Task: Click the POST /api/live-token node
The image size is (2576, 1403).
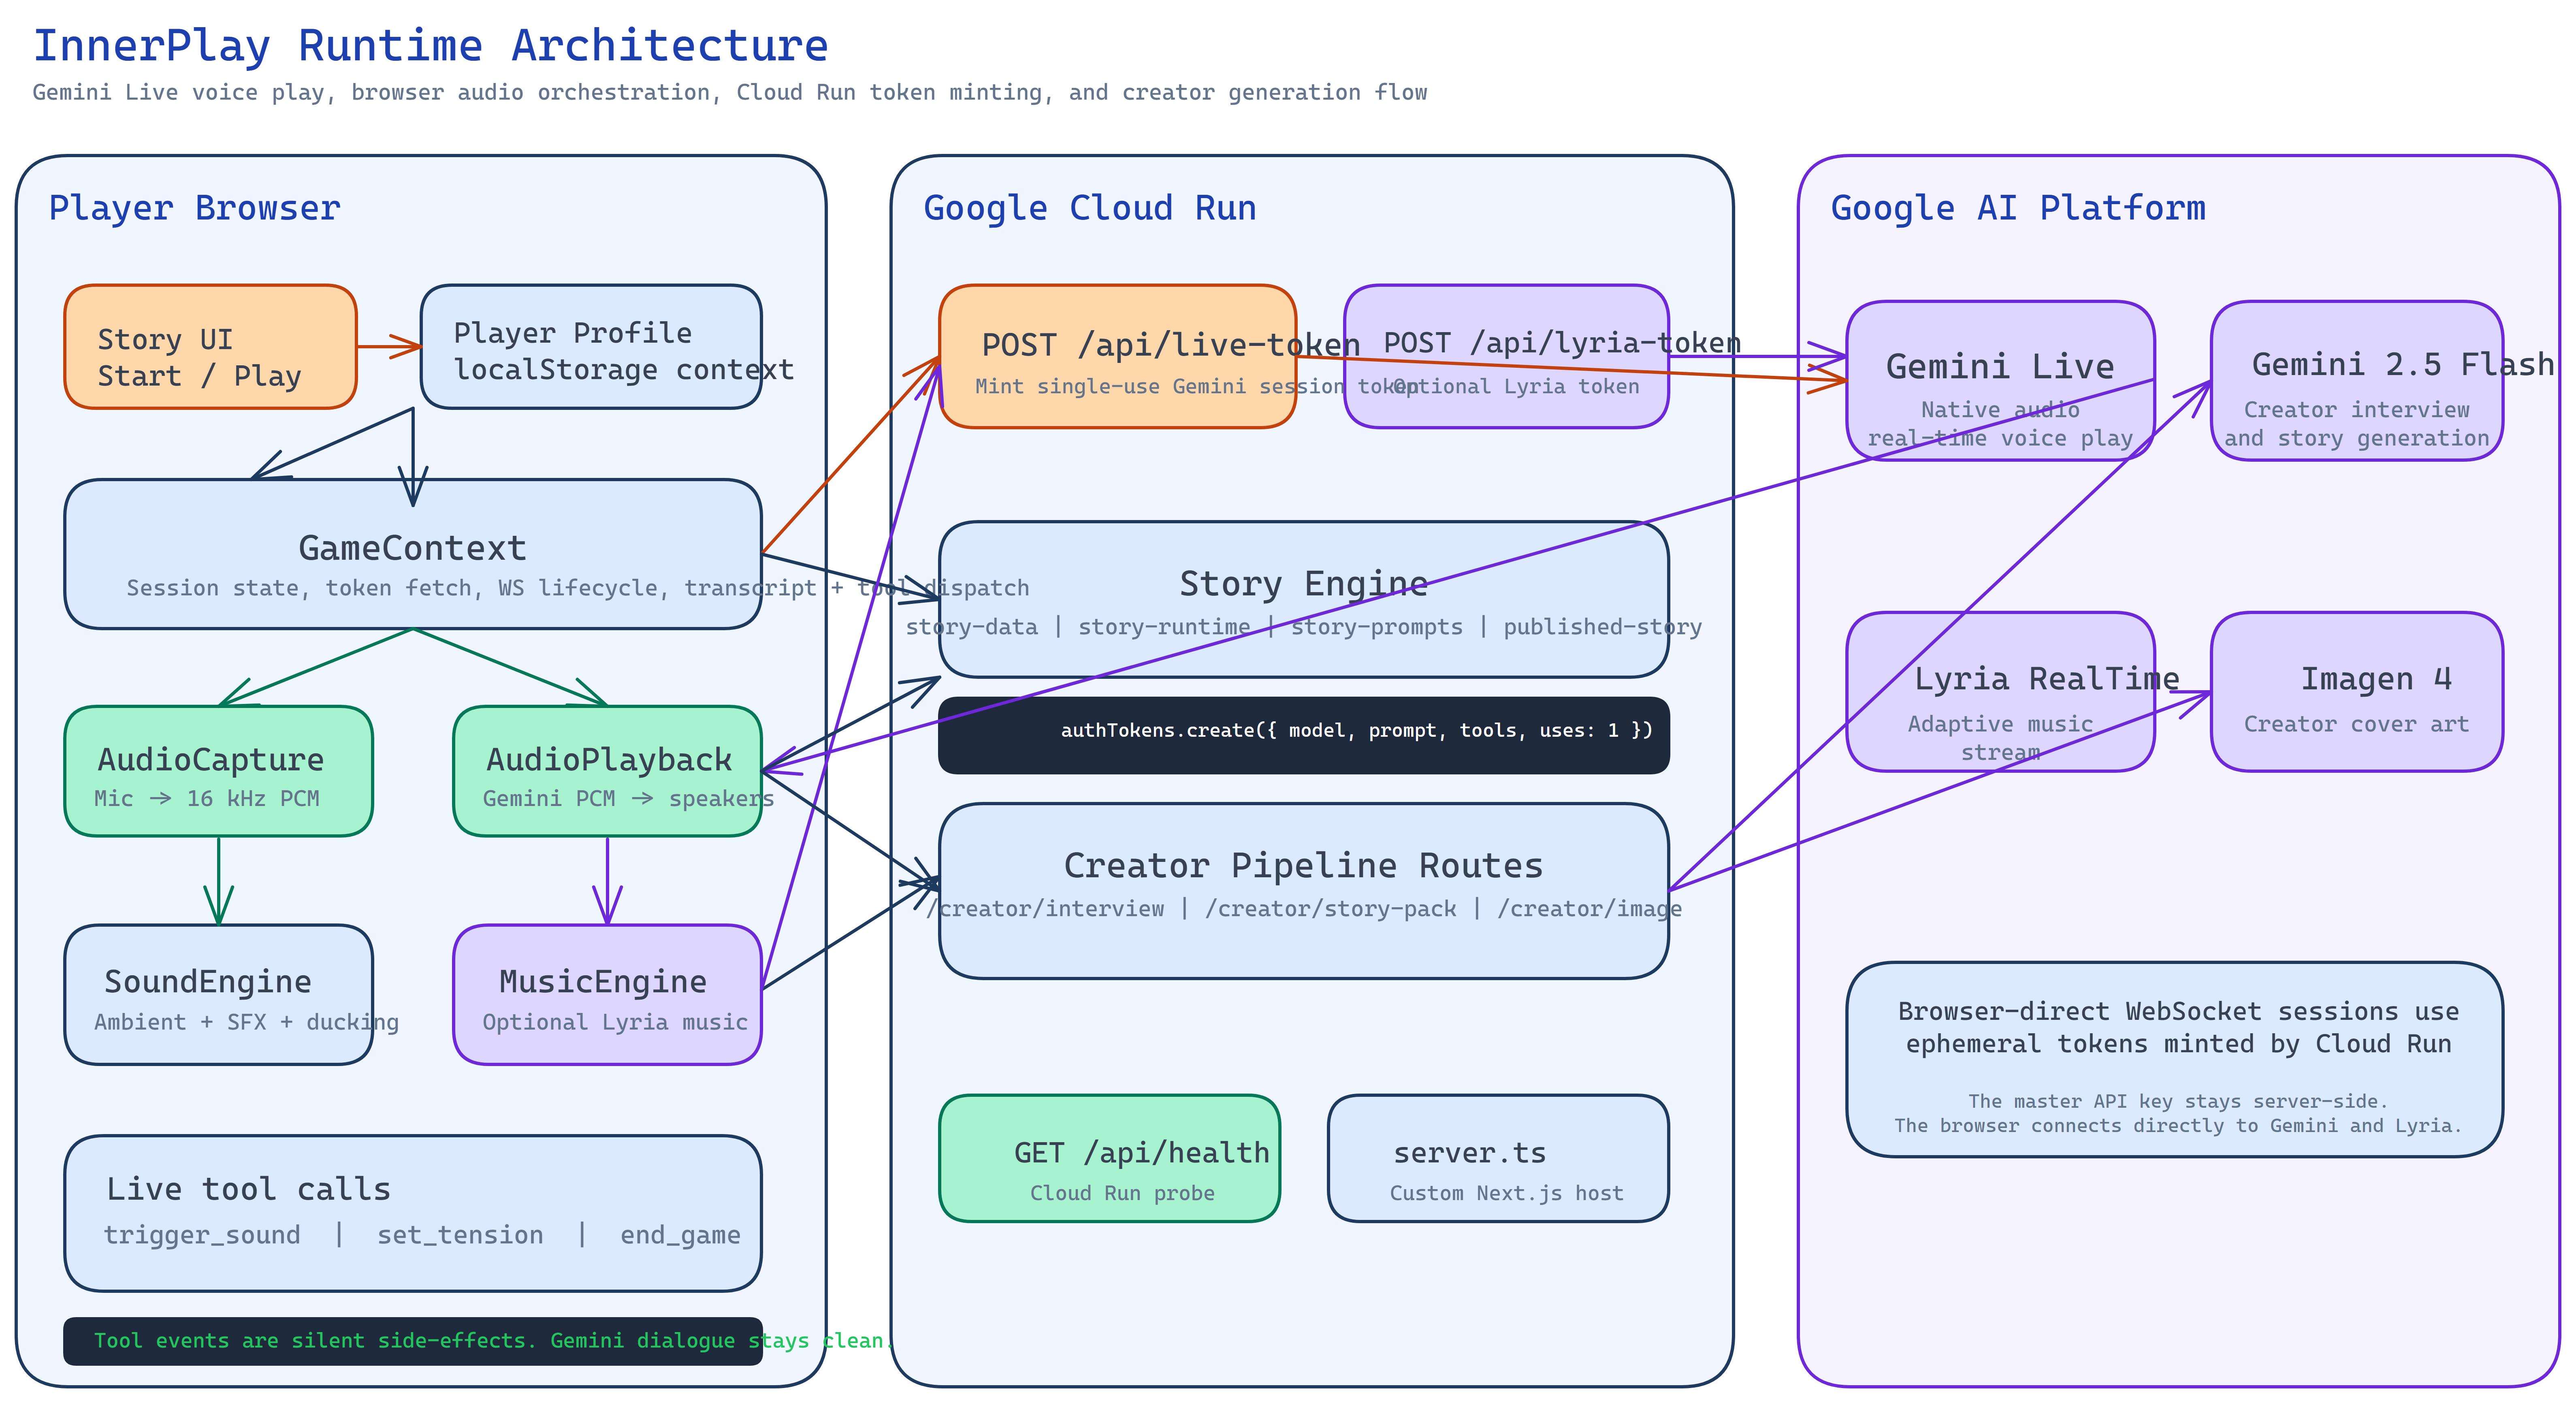Action: tap(1117, 357)
